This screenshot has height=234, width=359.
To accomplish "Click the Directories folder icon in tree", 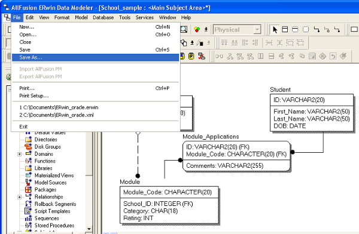I will pyautogui.click(x=28, y=140).
